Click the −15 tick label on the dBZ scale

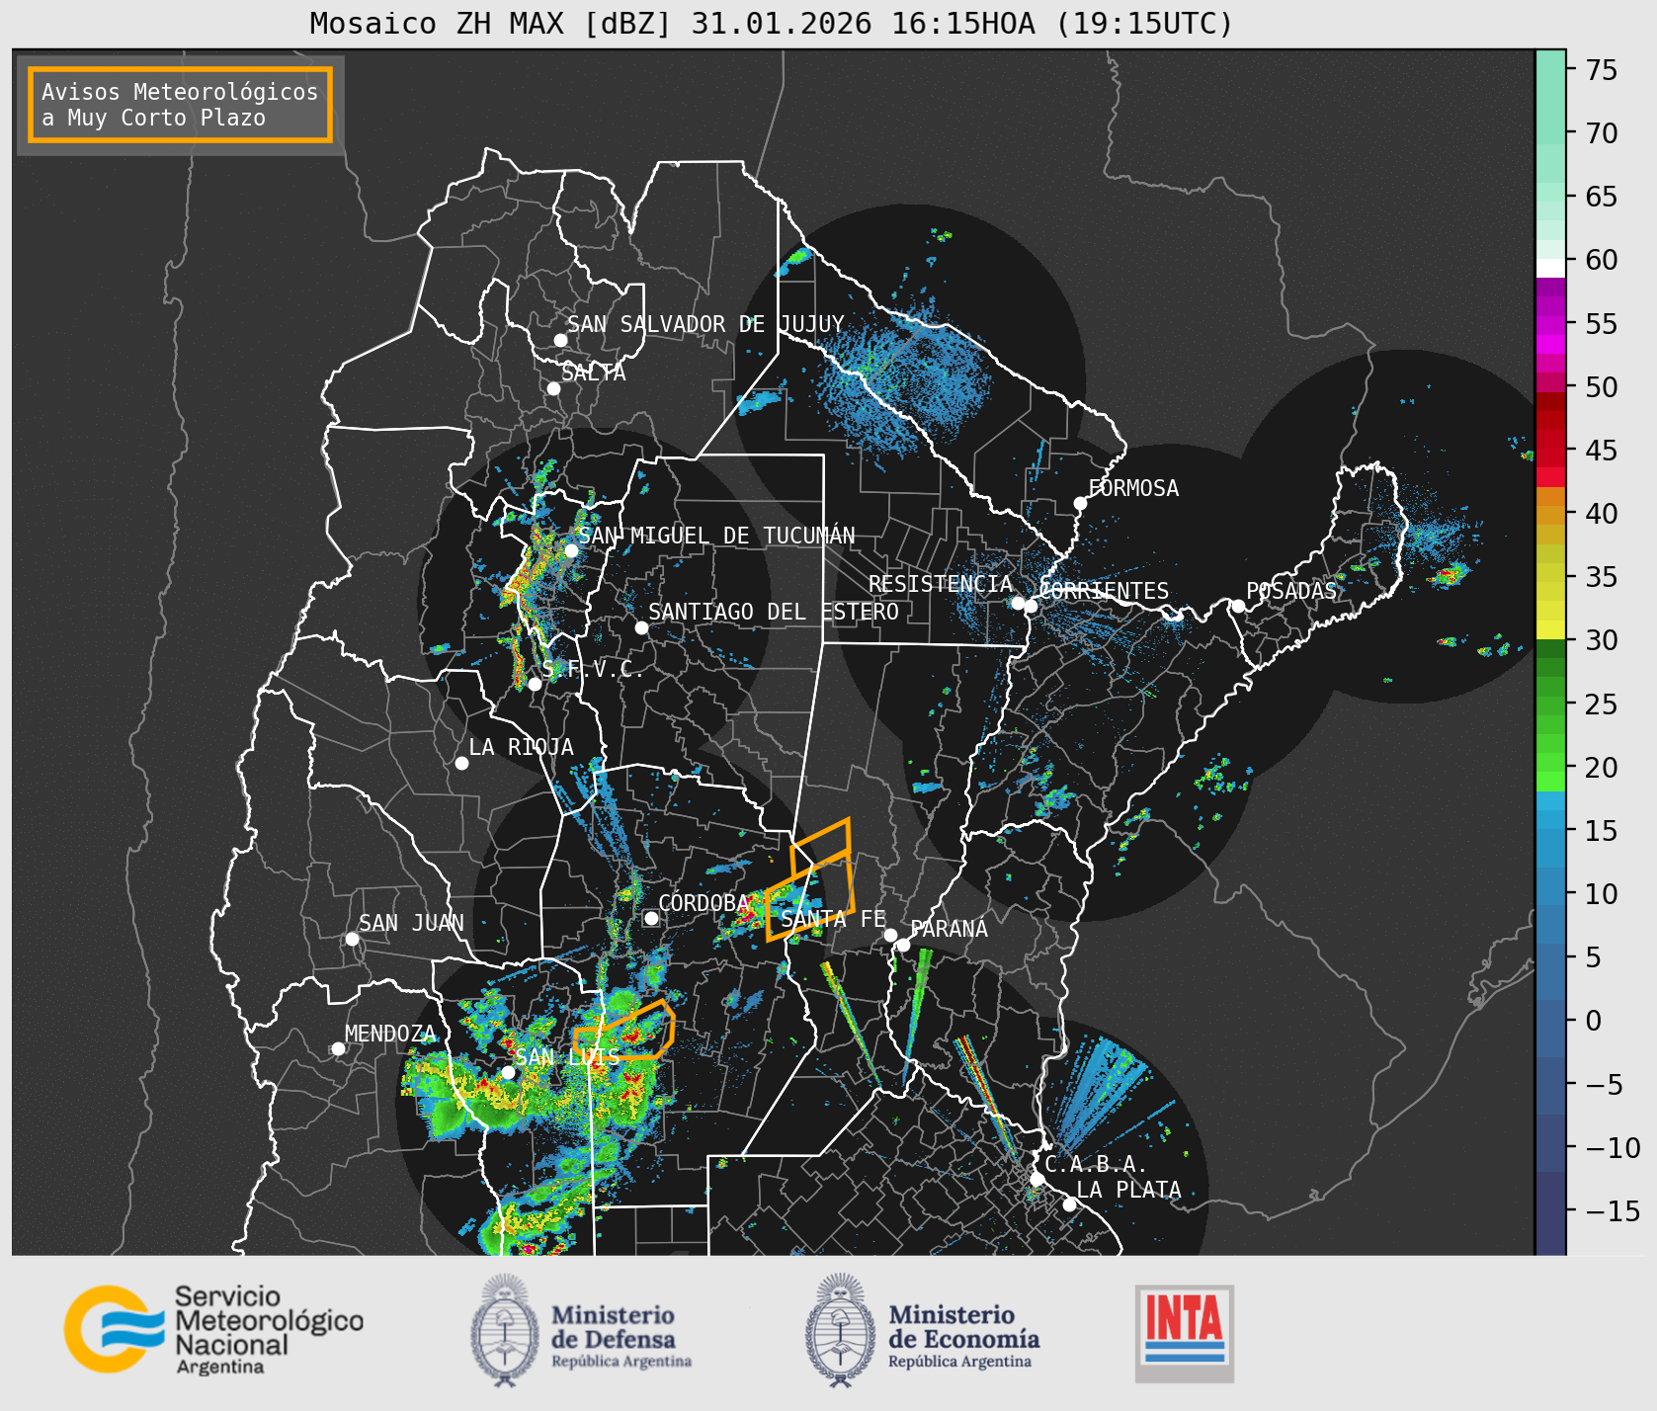tap(1614, 1211)
